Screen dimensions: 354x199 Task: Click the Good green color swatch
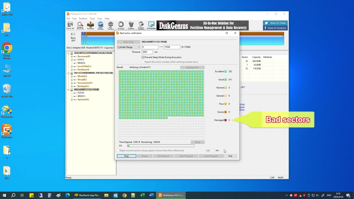point(225,80)
